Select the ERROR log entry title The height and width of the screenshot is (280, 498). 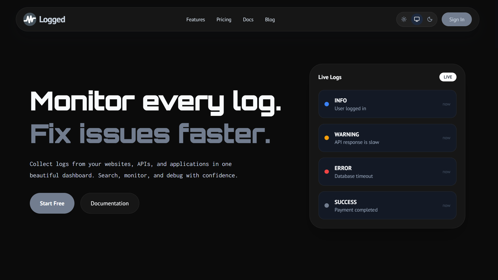[x=343, y=168]
